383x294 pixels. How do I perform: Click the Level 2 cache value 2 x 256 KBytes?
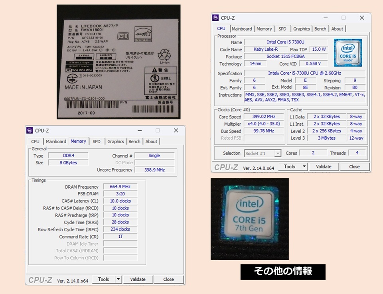tap(327, 131)
